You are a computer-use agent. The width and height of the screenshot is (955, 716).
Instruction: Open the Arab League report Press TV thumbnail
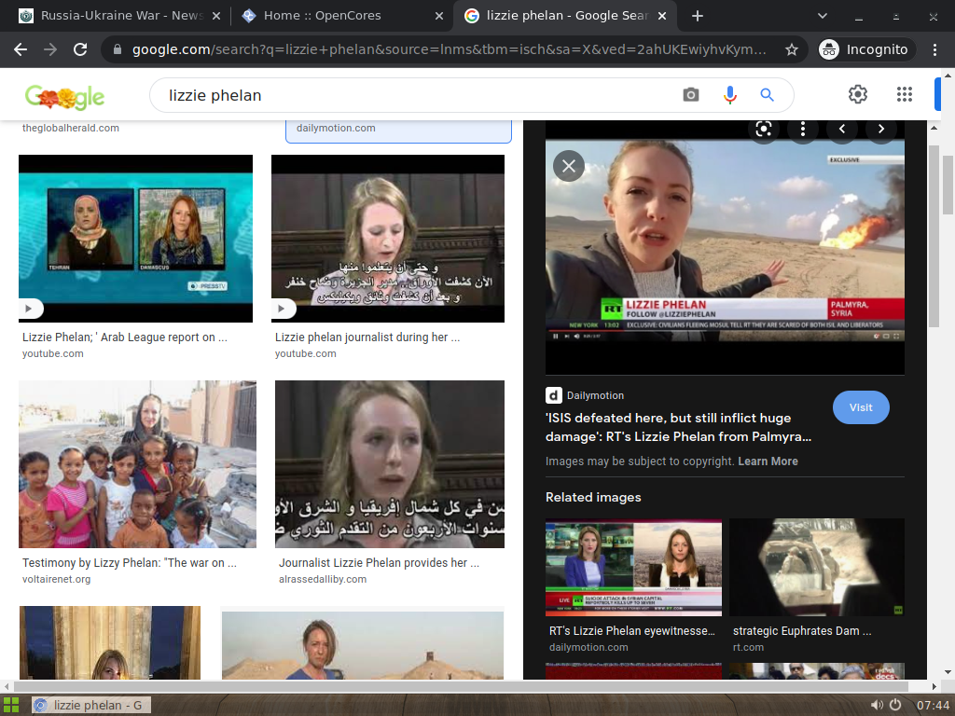coord(135,238)
